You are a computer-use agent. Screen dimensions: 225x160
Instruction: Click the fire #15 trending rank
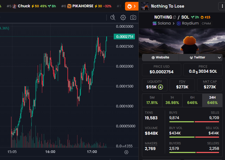coord(205,17)
